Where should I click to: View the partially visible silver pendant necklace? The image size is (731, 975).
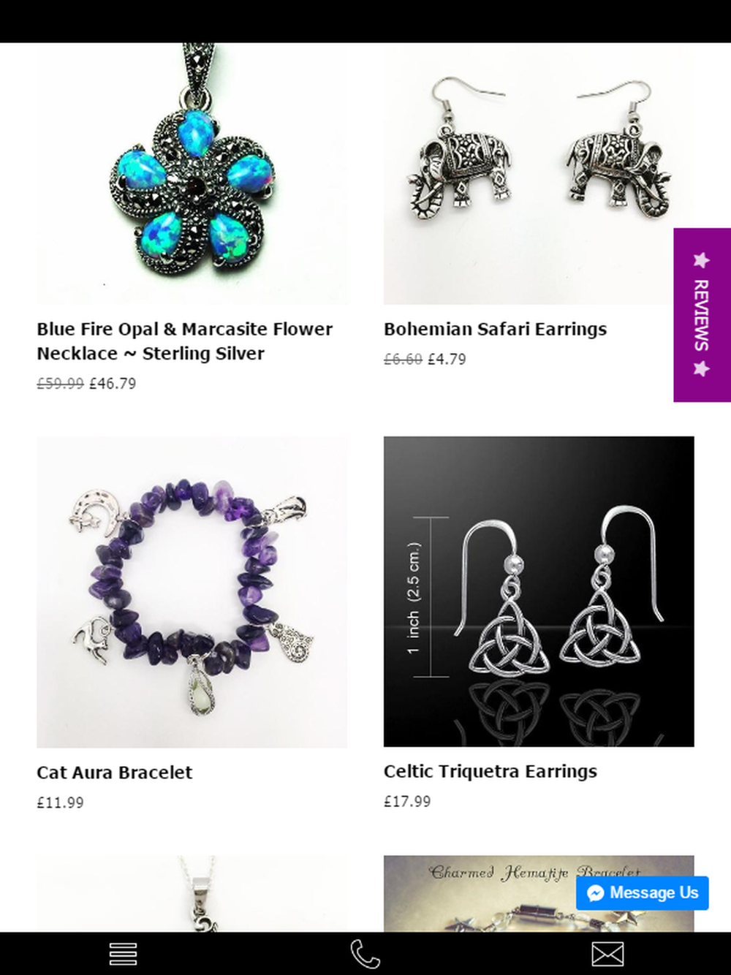(192, 894)
